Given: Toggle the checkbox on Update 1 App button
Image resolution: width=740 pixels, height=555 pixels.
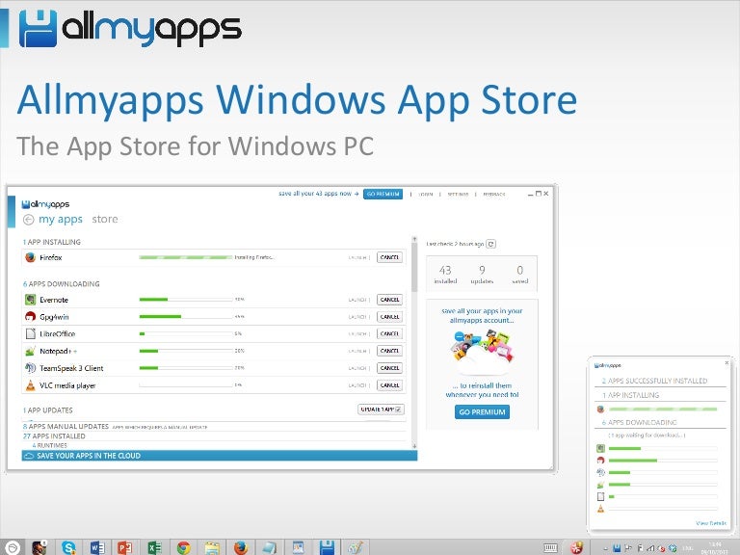Looking at the screenshot, I should [398, 410].
